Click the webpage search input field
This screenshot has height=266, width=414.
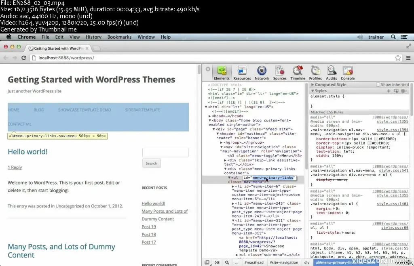(x=165, y=153)
